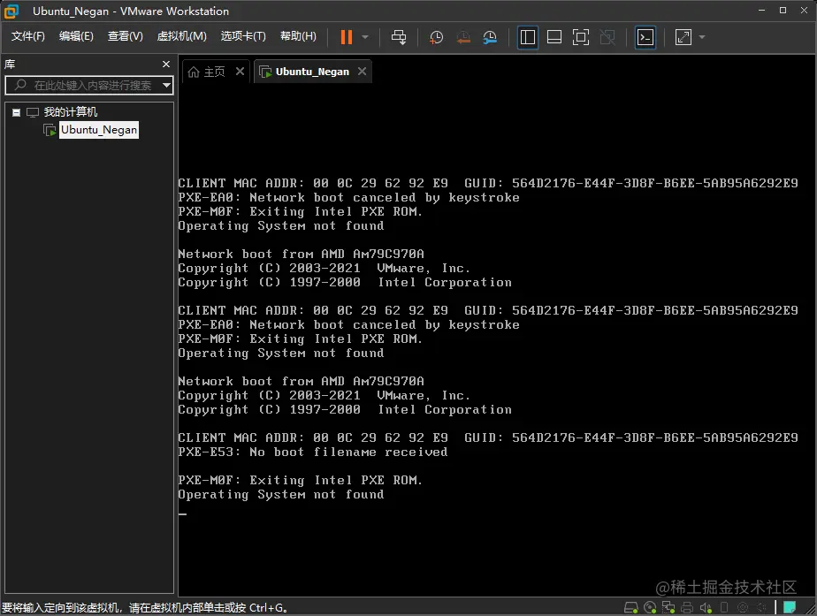The width and height of the screenshot is (817, 616).
Task: Click the last 'Operating System not found' line
Action: click(x=281, y=495)
